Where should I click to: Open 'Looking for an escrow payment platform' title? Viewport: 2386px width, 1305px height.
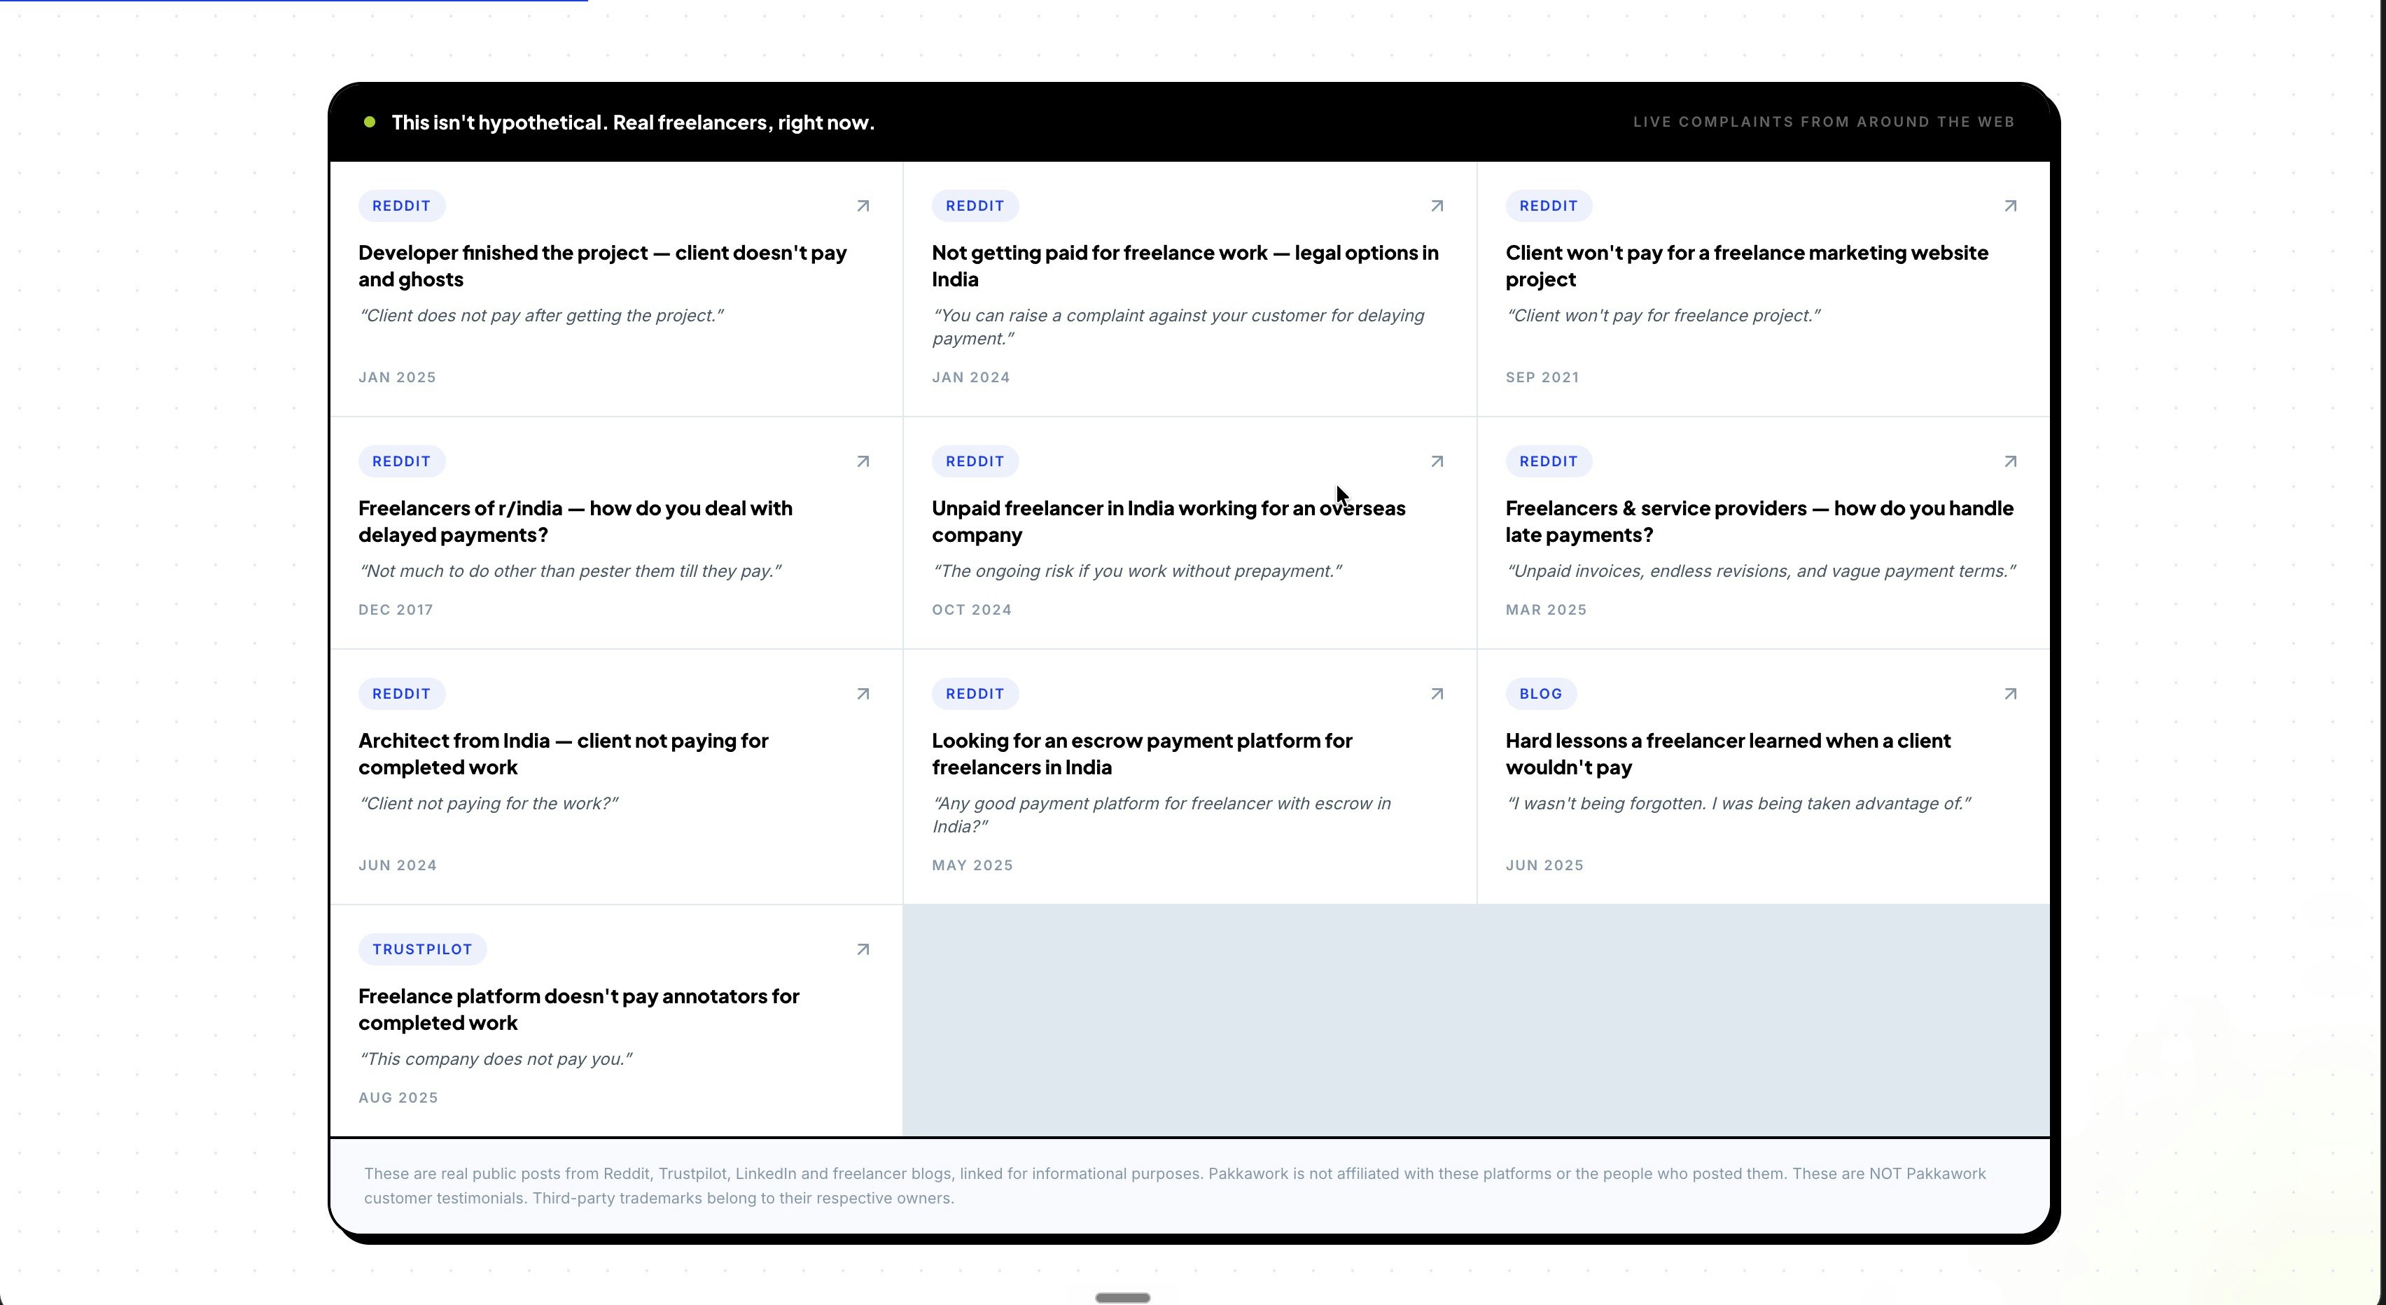coord(1142,754)
